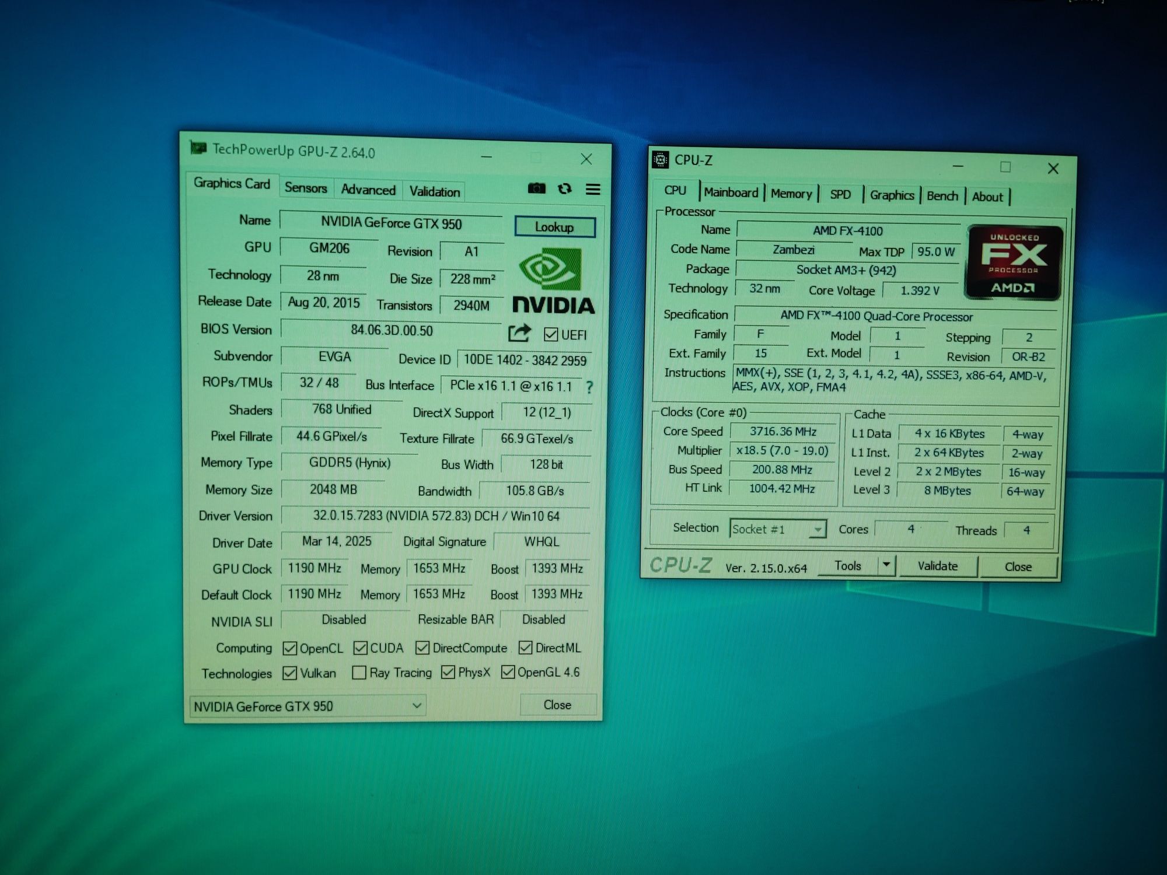This screenshot has width=1167, height=875.
Task: Click the Level 3 cache value 8 MBytes
Action: (x=948, y=491)
